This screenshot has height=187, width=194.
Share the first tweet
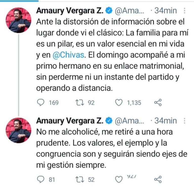click(158, 102)
